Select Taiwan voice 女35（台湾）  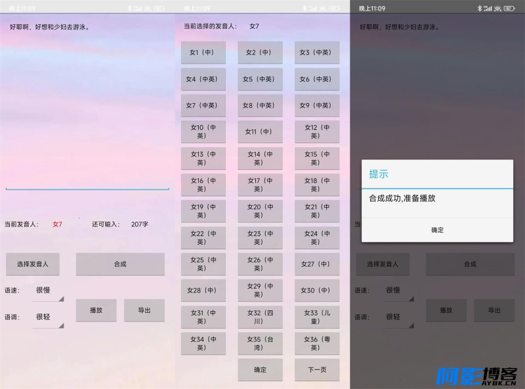point(260,344)
